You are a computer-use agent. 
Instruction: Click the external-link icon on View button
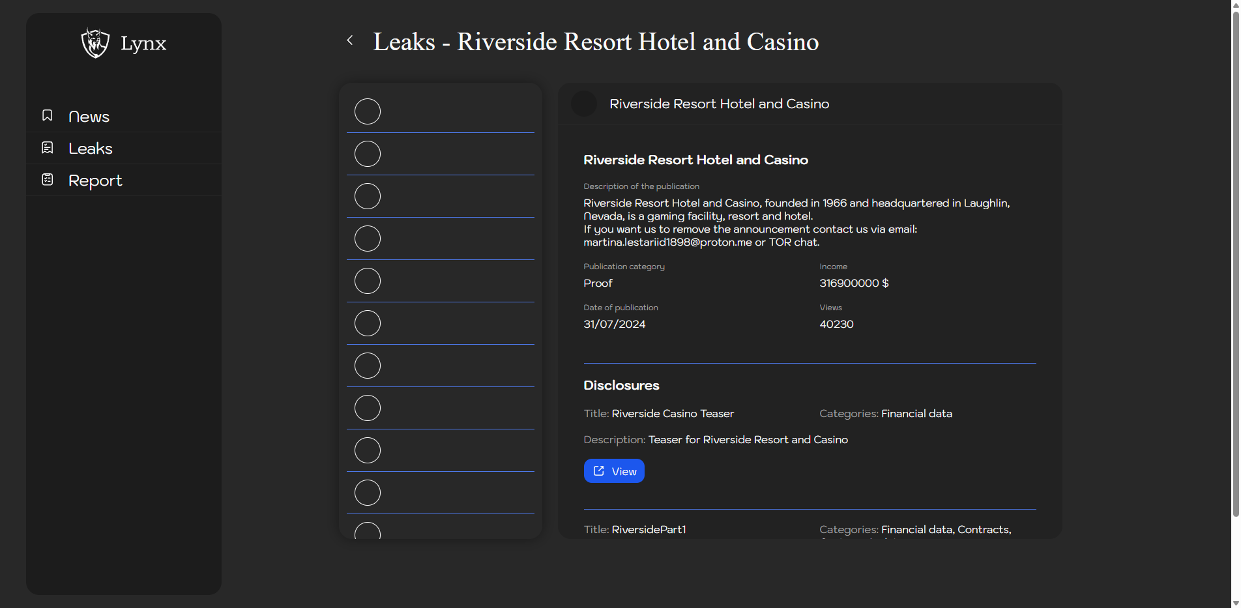click(x=599, y=471)
